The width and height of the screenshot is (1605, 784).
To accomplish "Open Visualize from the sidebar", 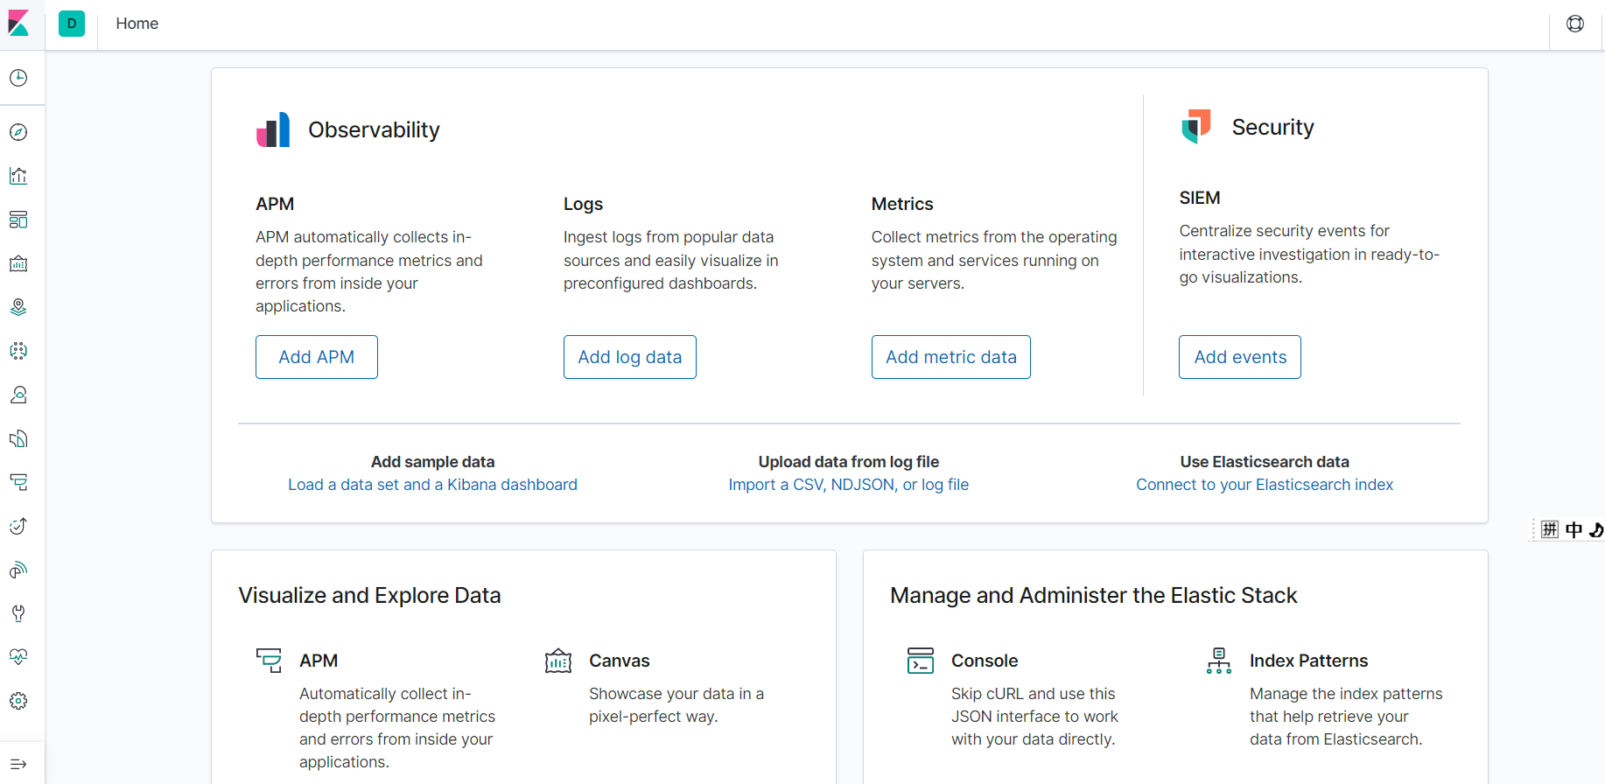I will pyautogui.click(x=18, y=176).
